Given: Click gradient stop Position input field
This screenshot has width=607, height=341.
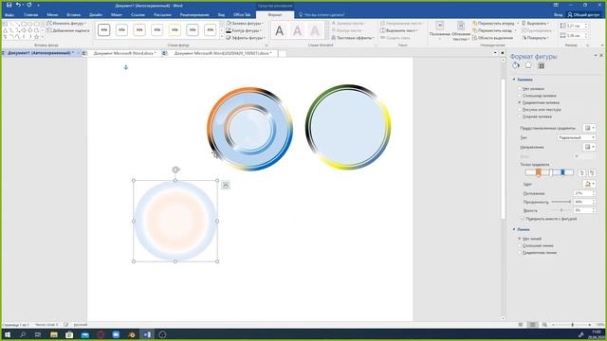Looking at the screenshot, I should (584, 193).
